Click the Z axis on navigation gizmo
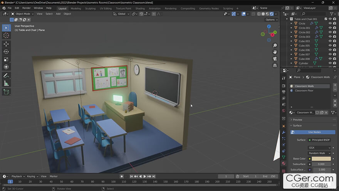The height and width of the screenshot is (191, 339). (269, 26)
